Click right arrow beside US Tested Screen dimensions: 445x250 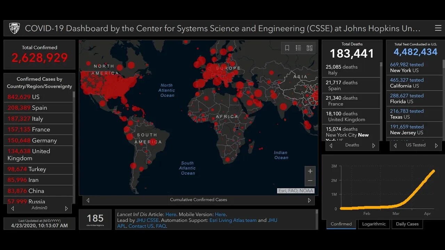(436, 145)
